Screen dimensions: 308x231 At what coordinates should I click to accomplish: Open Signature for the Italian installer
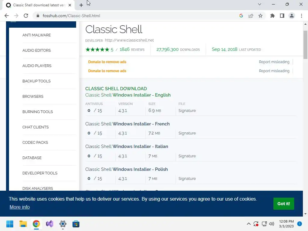(x=187, y=156)
